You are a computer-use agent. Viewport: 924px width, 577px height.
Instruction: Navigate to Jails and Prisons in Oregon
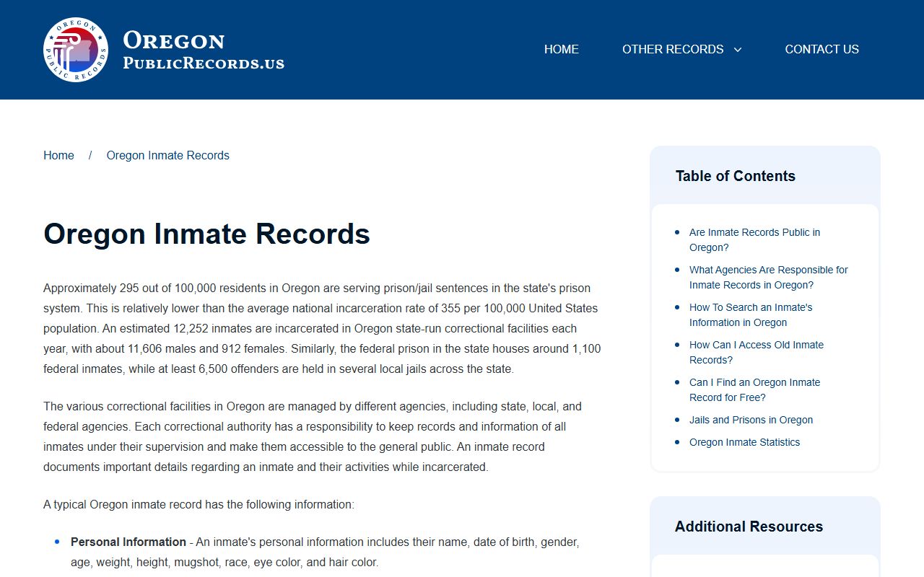[751, 420]
